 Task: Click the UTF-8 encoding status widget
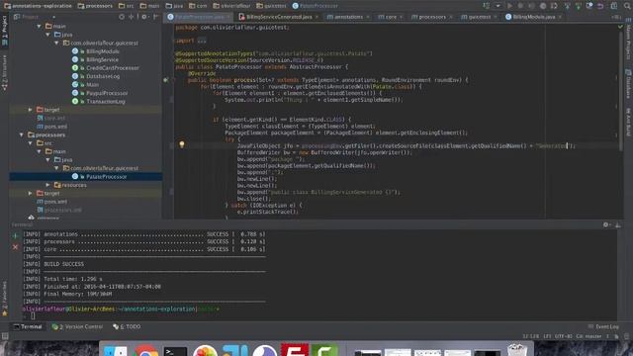(x=563, y=336)
